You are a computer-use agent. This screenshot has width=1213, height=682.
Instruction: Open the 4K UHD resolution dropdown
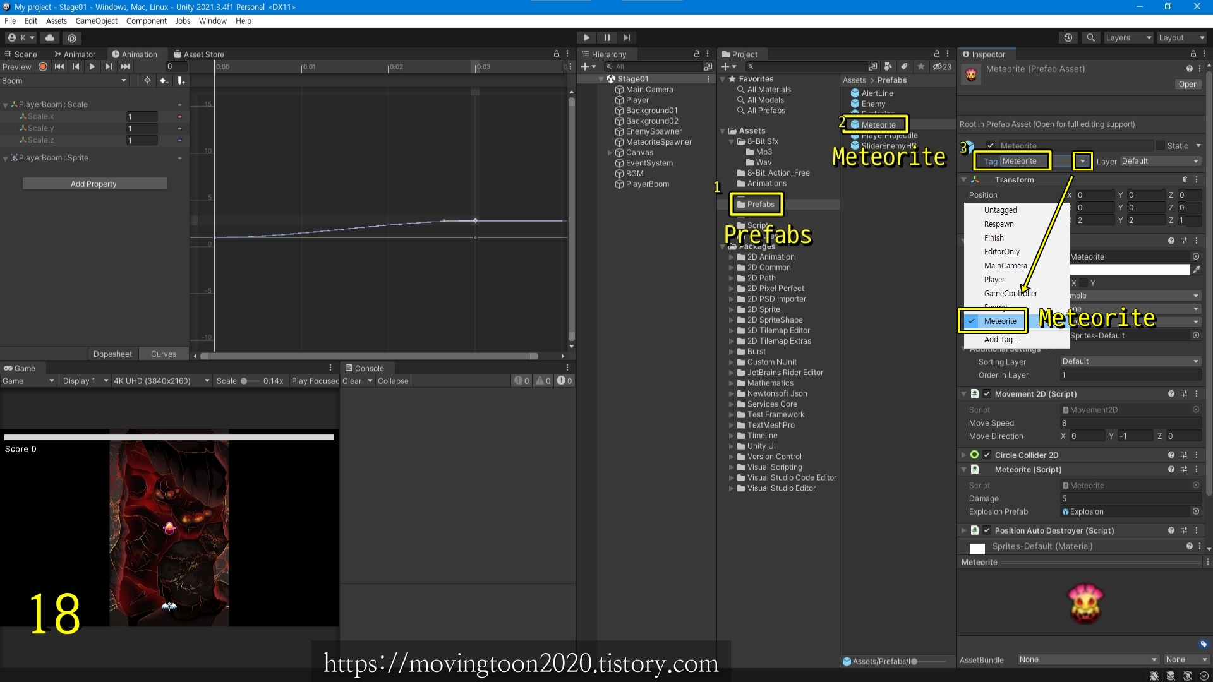(161, 381)
